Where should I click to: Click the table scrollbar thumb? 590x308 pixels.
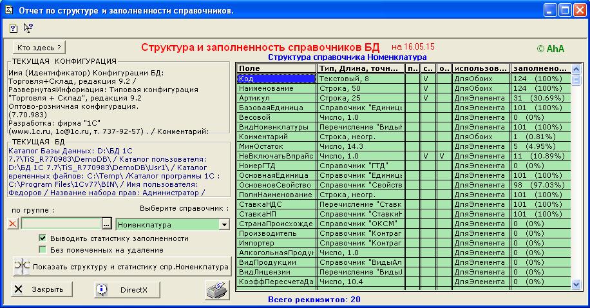point(576,80)
